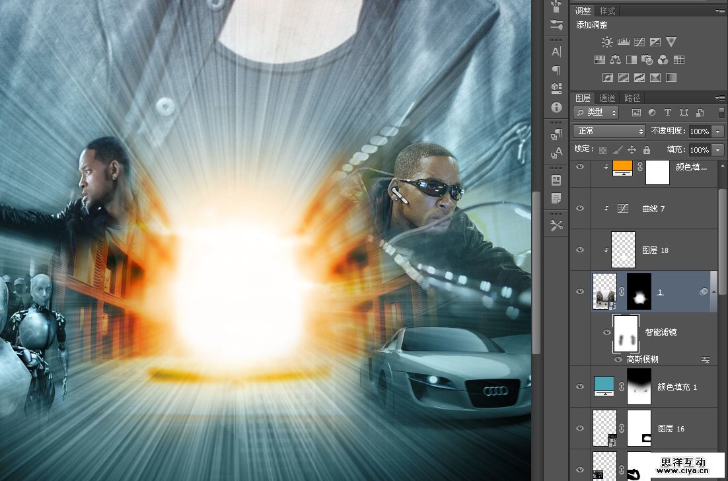728x481 pixels.
Task: Open the Character panel icon
Action: [x=556, y=52]
